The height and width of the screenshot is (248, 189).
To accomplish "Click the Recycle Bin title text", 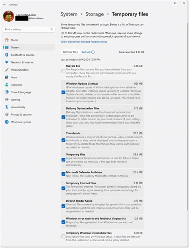I will pos(73,66).
